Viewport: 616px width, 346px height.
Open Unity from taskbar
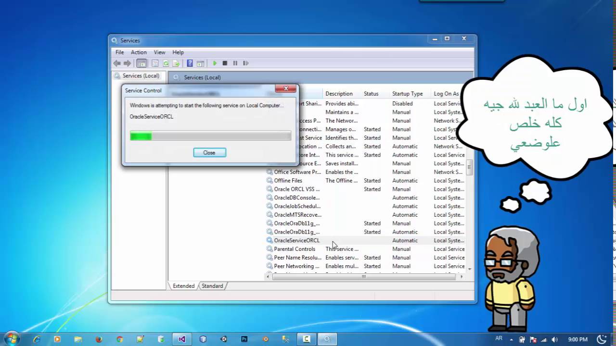pyautogui.click(x=224, y=339)
